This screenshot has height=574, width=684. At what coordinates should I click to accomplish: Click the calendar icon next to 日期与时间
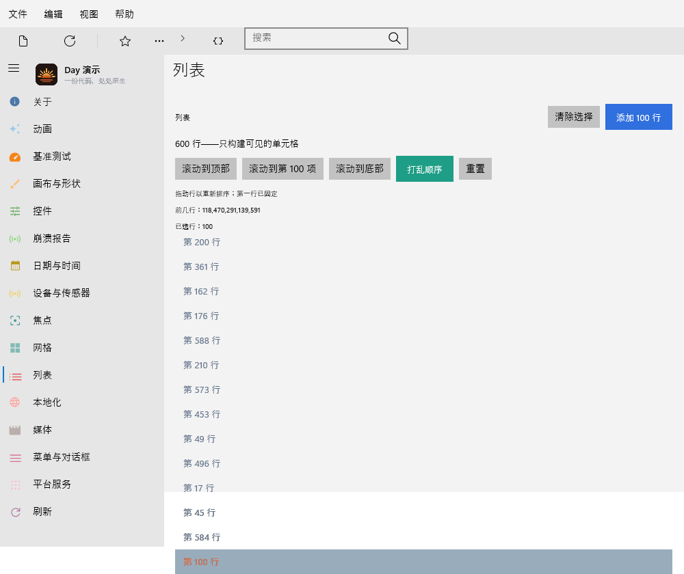pos(15,266)
